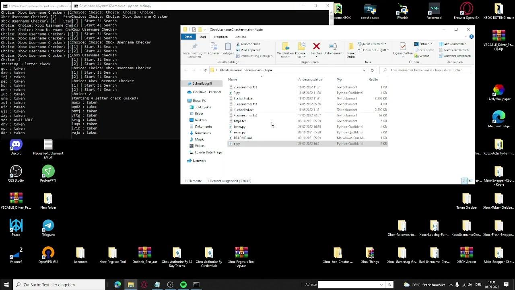Select OBS Studio desktop icon
The width and height of the screenshot is (515, 290).
tap(16, 174)
